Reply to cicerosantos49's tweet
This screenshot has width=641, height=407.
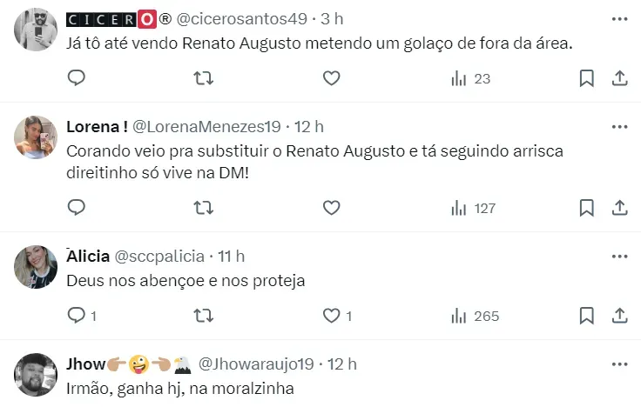77,78
